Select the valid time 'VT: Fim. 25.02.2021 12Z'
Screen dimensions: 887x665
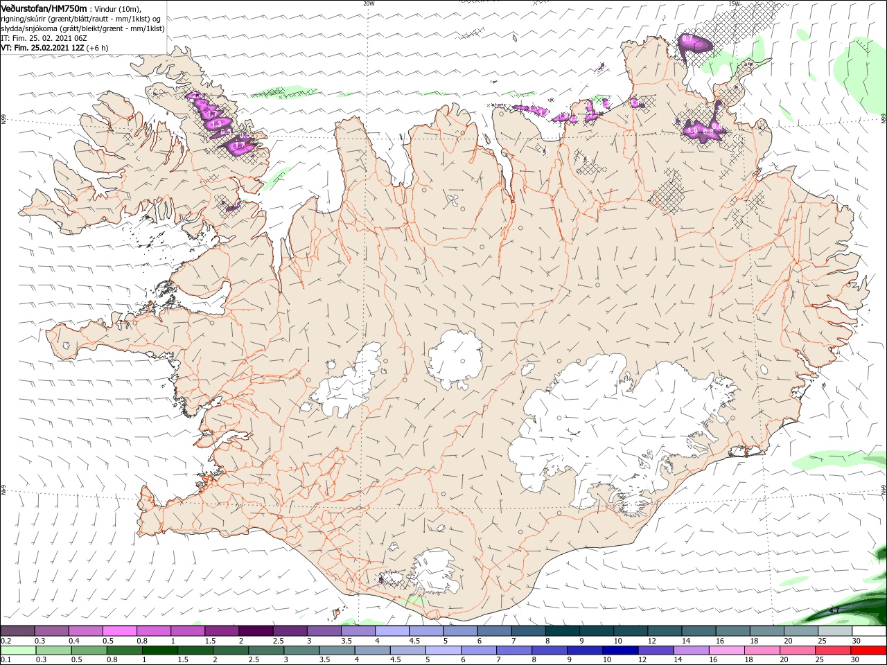coord(43,48)
